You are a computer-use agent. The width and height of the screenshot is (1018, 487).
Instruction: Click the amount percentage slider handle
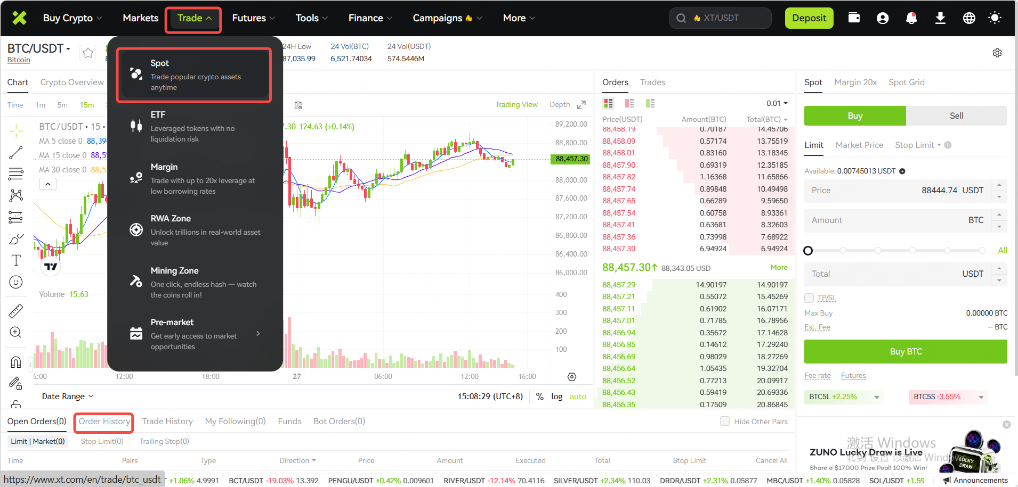[x=808, y=251]
